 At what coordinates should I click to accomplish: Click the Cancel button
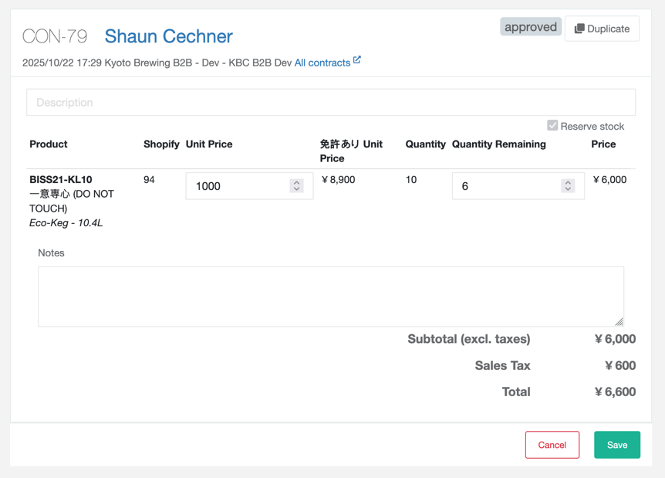pyautogui.click(x=552, y=445)
